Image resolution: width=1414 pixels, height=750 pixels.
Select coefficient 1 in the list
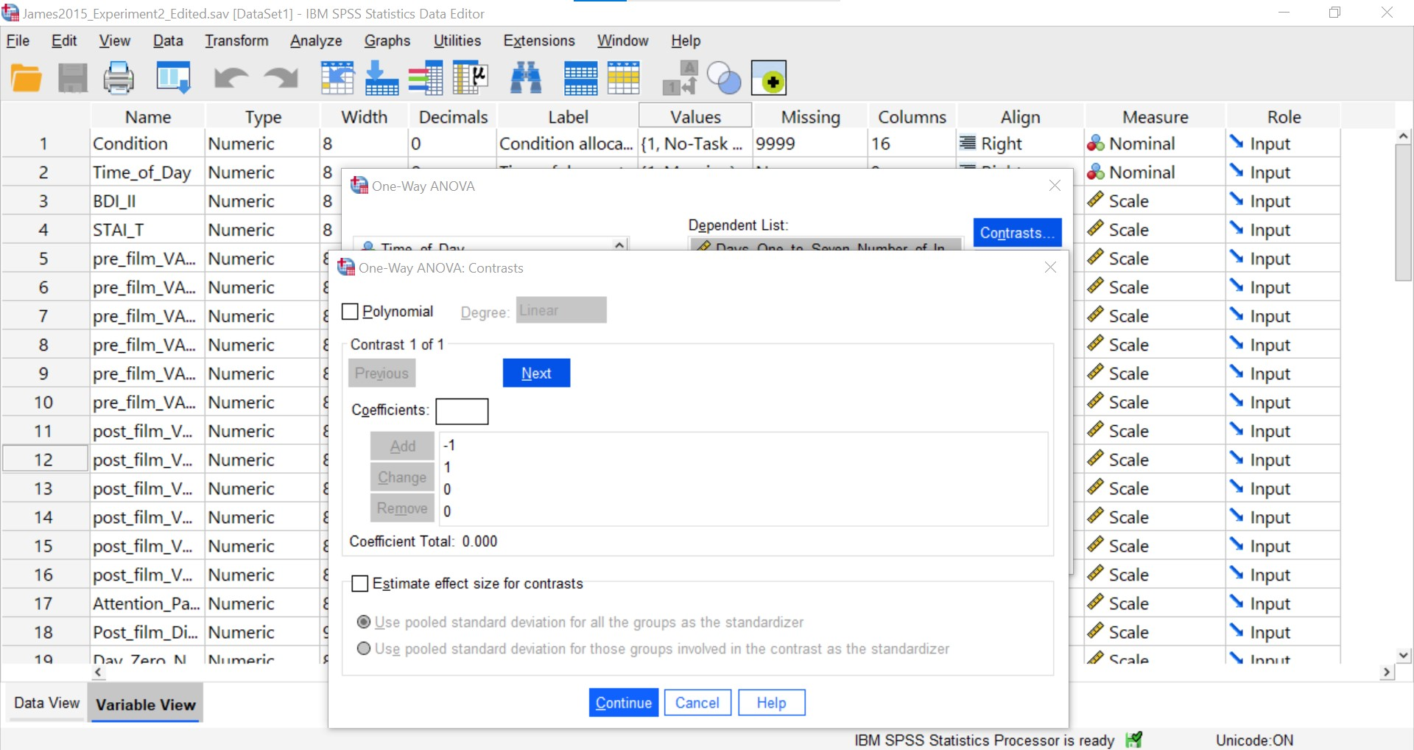pyautogui.click(x=744, y=467)
